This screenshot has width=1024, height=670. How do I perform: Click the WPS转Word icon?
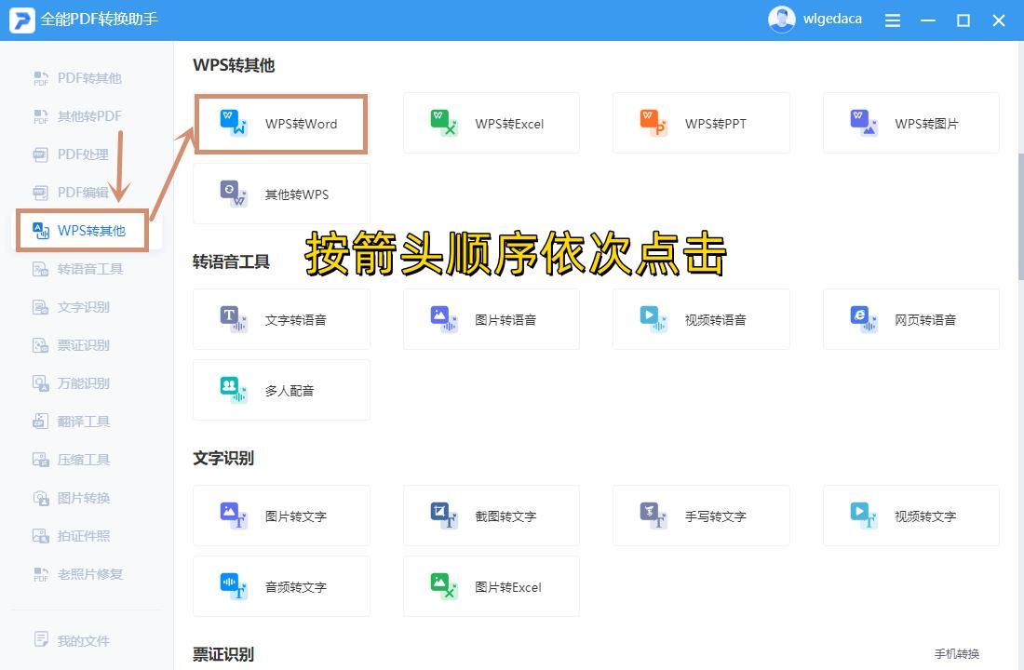[x=233, y=123]
